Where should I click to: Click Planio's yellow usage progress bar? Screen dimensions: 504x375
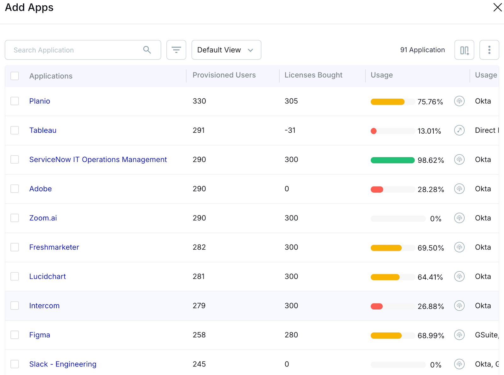(x=387, y=101)
